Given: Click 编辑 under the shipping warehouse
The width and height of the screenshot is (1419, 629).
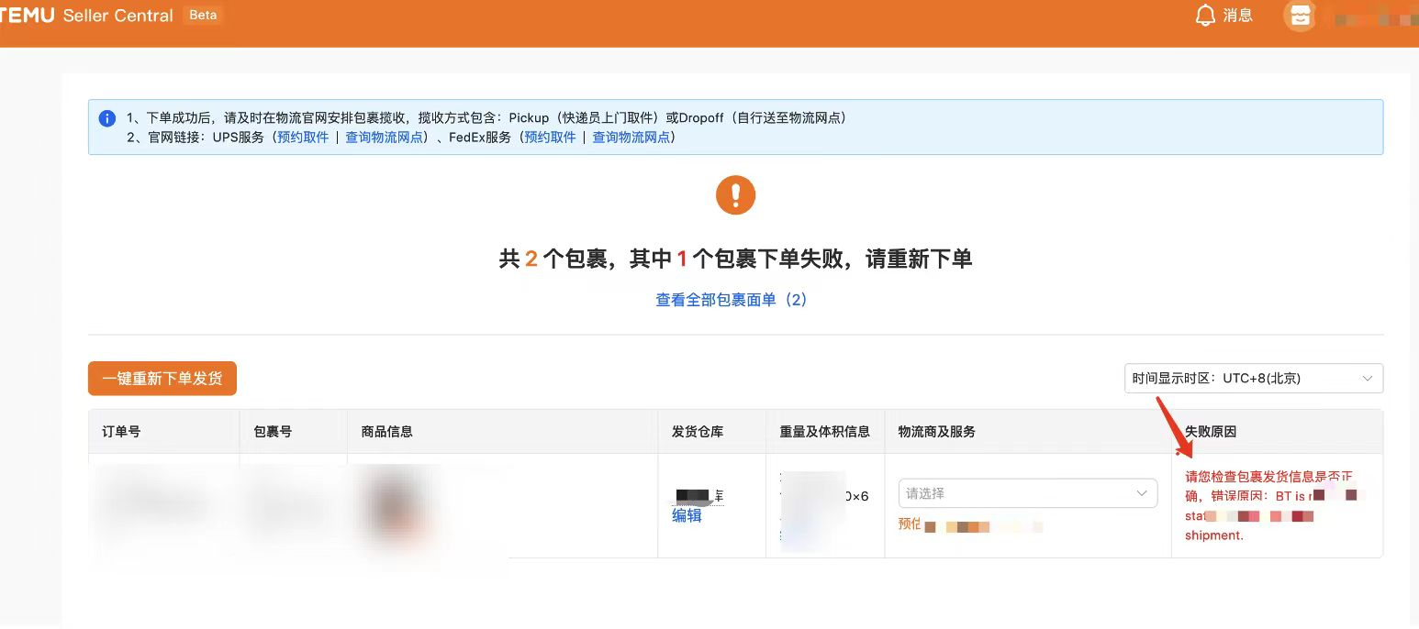Looking at the screenshot, I should 687,515.
